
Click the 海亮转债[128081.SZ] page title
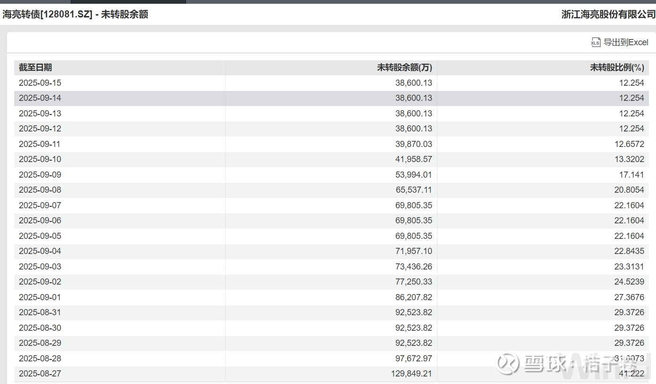pos(47,14)
